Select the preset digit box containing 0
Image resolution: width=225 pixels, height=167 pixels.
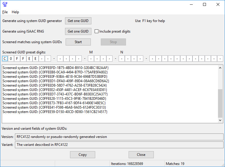pos(11,59)
